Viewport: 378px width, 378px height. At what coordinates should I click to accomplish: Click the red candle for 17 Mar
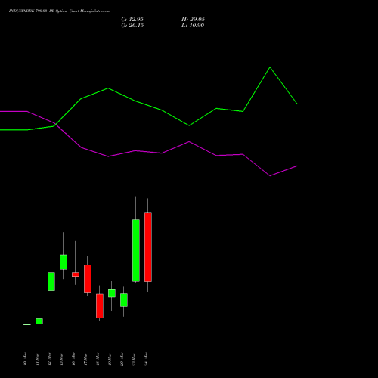88,278
